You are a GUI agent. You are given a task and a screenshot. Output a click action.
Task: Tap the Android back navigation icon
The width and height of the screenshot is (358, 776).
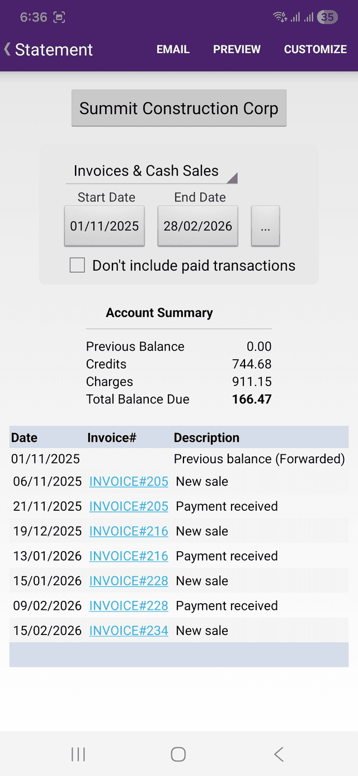(x=279, y=754)
